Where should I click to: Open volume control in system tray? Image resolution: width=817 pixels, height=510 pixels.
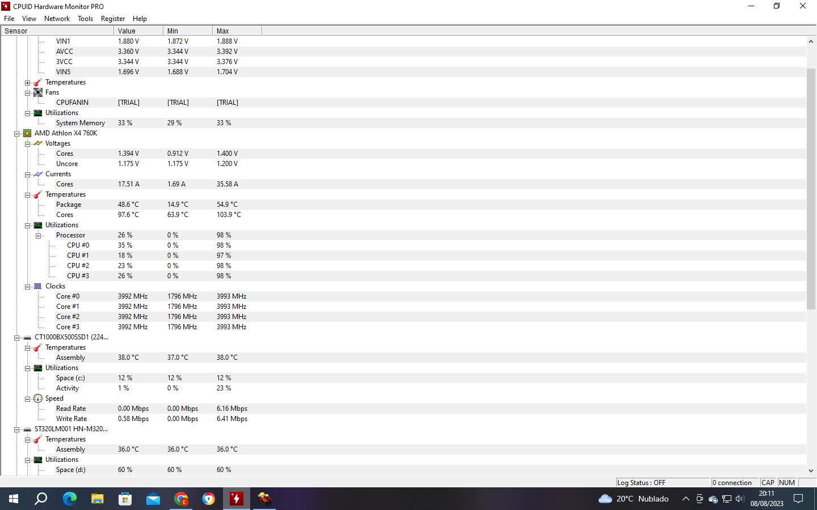coord(740,499)
